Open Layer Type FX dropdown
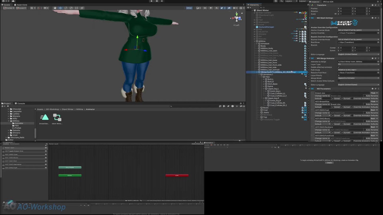 point(358,64)
